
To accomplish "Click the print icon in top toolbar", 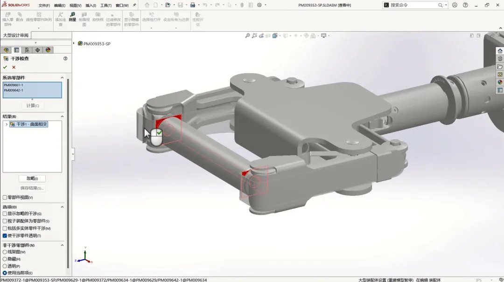I will click(x=193, y=5).
